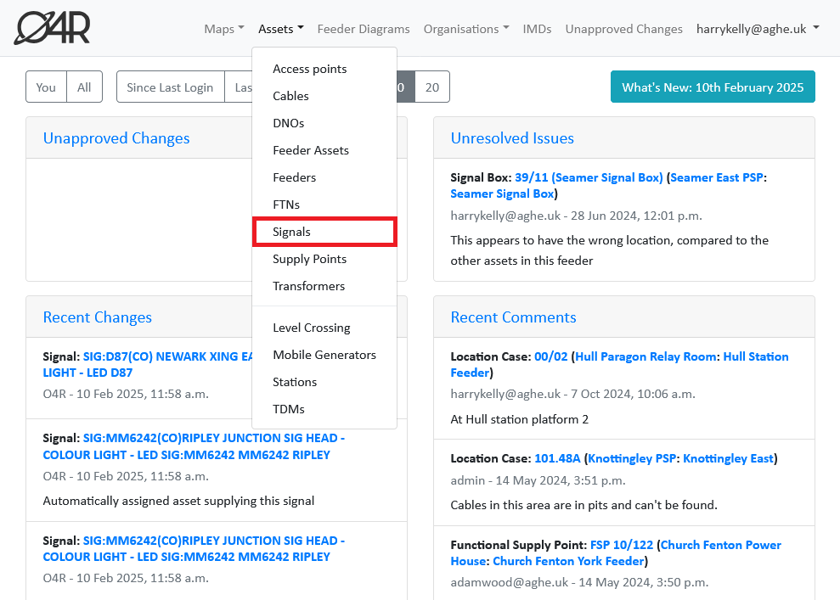Open the FSP 10/122 supply point link
The image size is (840, 600).
(622, 546)
